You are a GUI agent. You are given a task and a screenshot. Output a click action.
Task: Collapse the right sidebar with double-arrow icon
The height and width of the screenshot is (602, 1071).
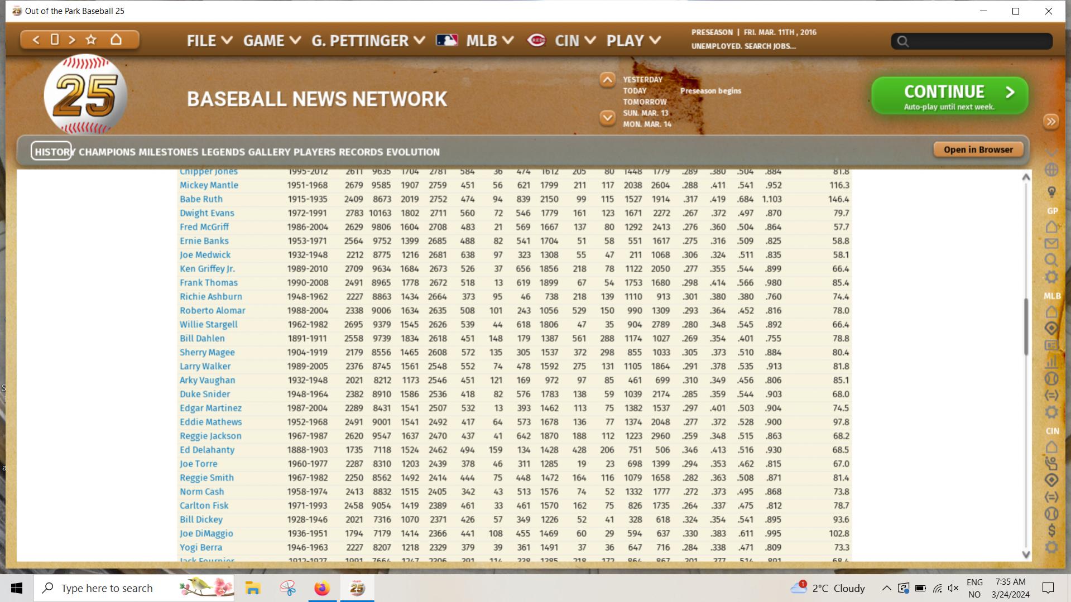(x=1051, y=122)
